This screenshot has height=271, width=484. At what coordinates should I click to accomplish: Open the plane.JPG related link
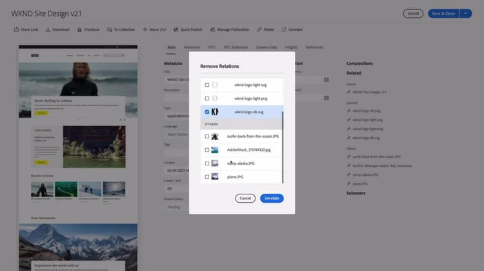point(360,184)
